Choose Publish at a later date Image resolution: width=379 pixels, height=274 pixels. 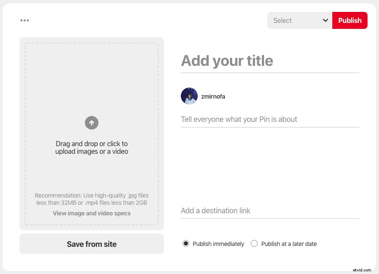[x=254, y=243]
